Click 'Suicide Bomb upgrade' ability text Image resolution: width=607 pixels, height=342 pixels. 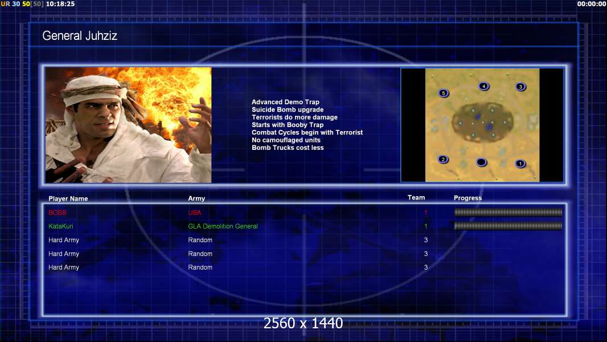(288, 109)
